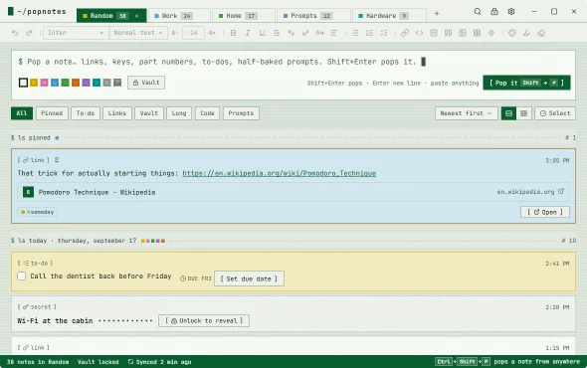Undo the last edit

(x=15, y=33)
